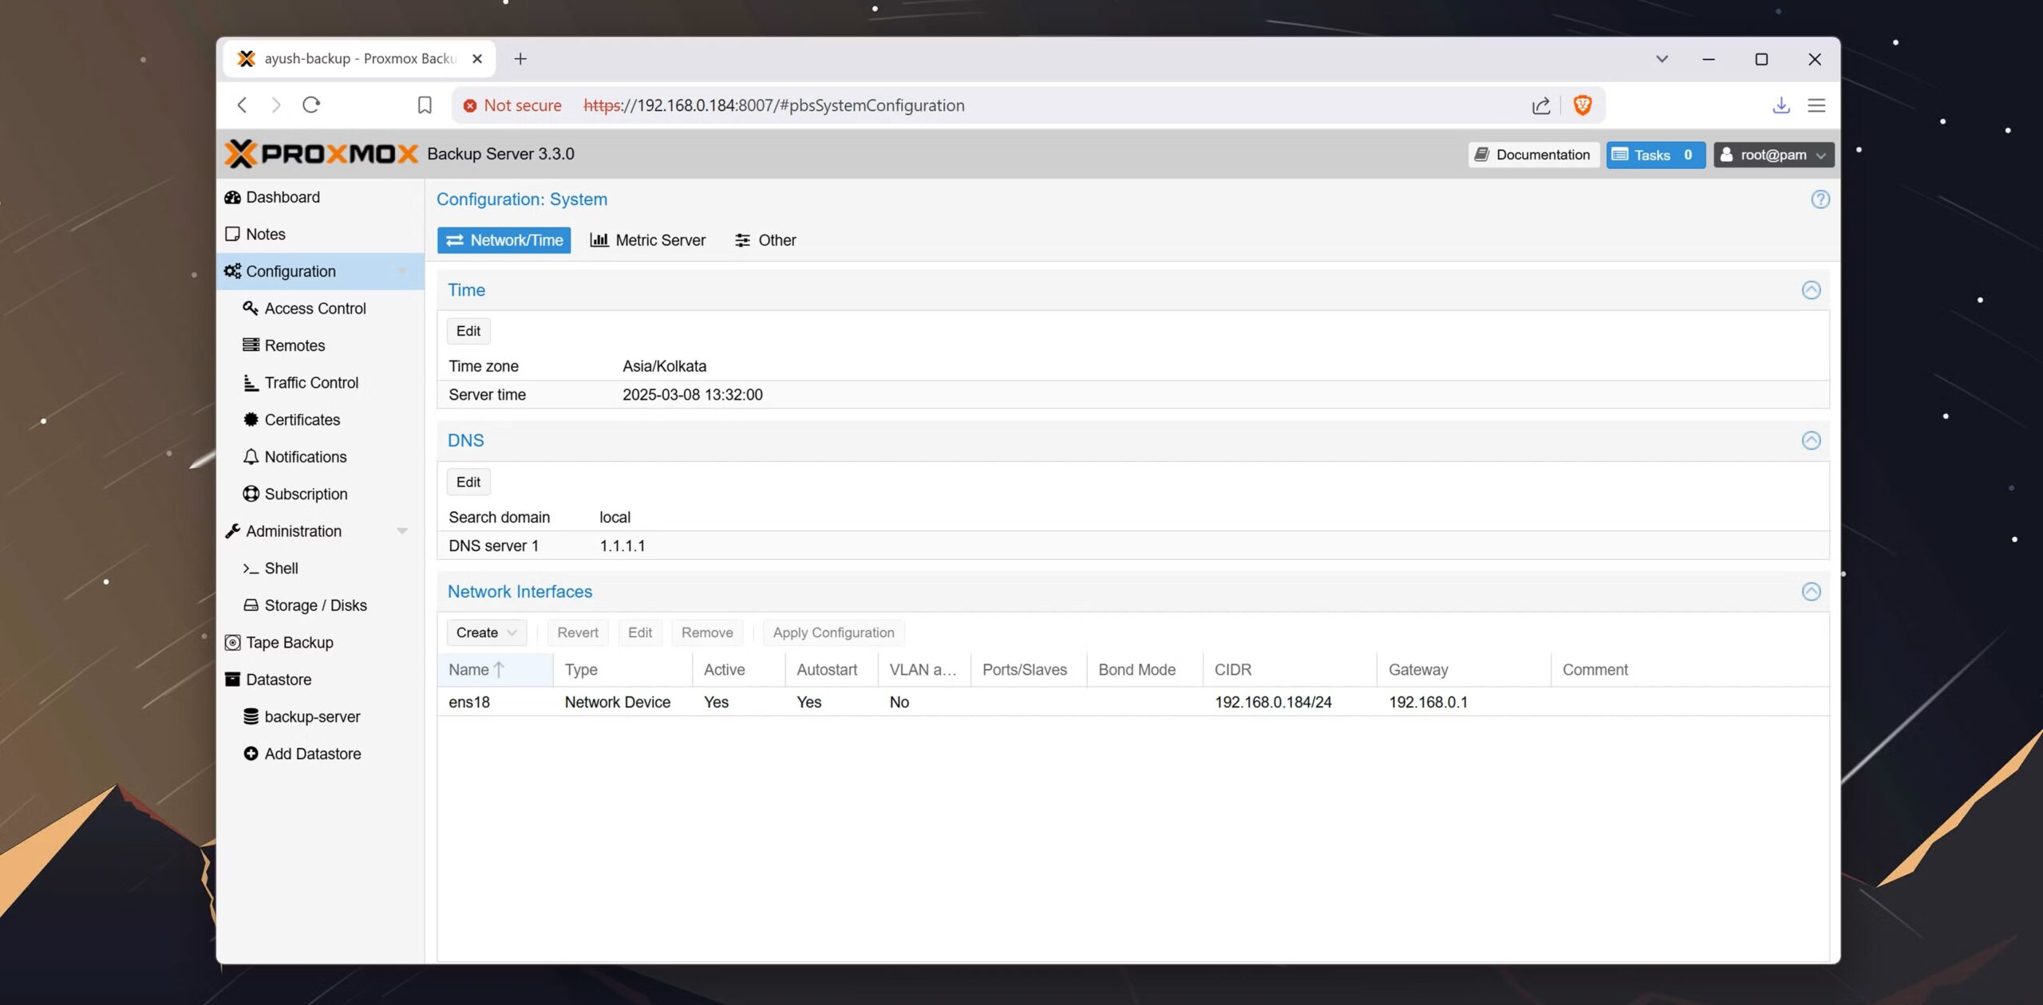Sort by the Name column header
This screenshot has height=1005, width=2043.
(x=476, y=669)
